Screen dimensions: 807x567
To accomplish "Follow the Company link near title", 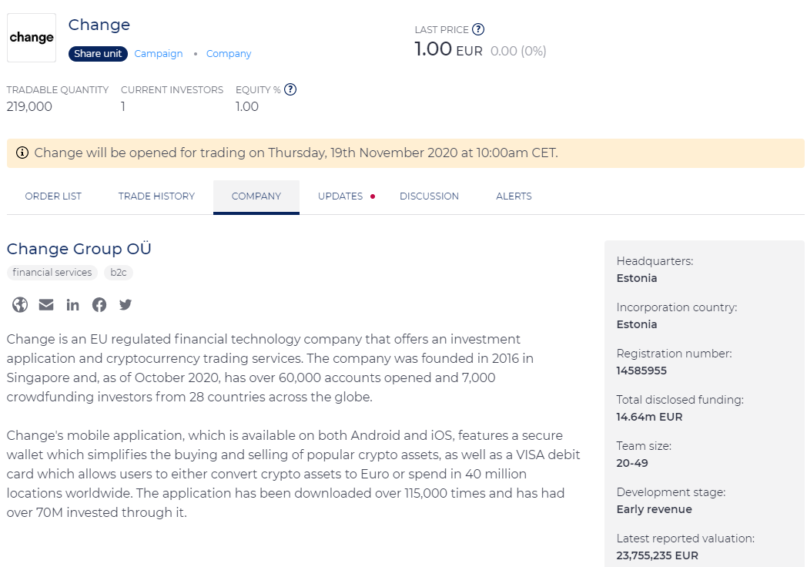I will (x=229, y=54).
